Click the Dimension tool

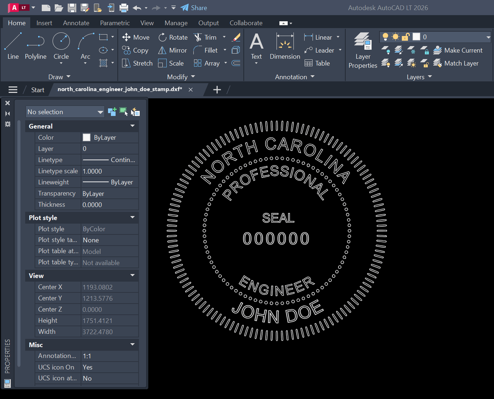pos(285,46)
